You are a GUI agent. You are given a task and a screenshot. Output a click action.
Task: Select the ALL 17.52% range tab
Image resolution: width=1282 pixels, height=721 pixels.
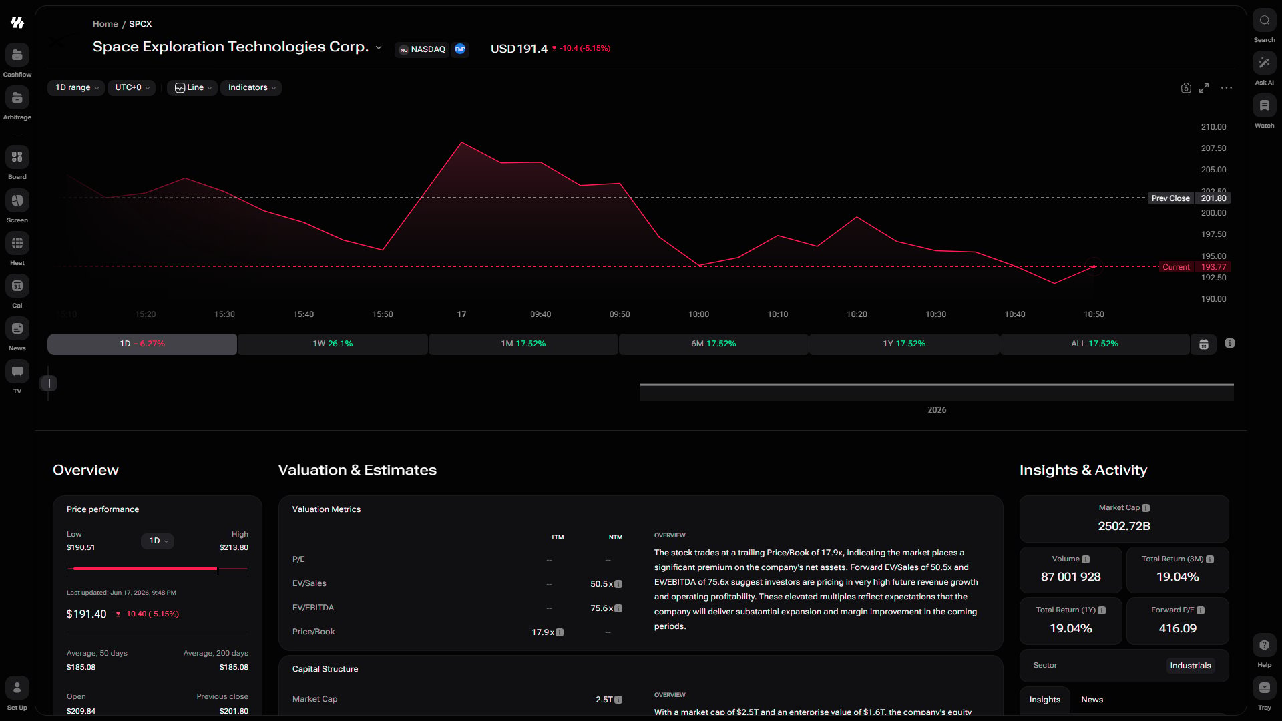[1095, 344]
